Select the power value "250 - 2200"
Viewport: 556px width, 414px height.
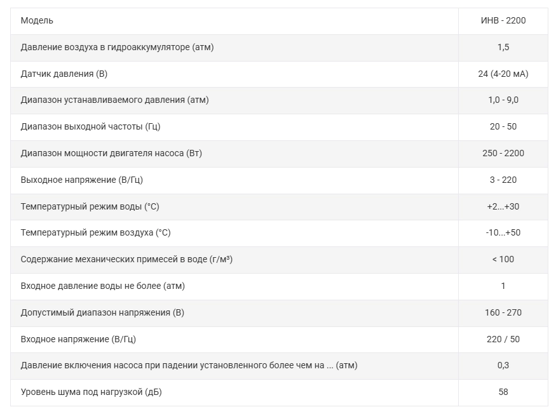(x=503, y=153)
